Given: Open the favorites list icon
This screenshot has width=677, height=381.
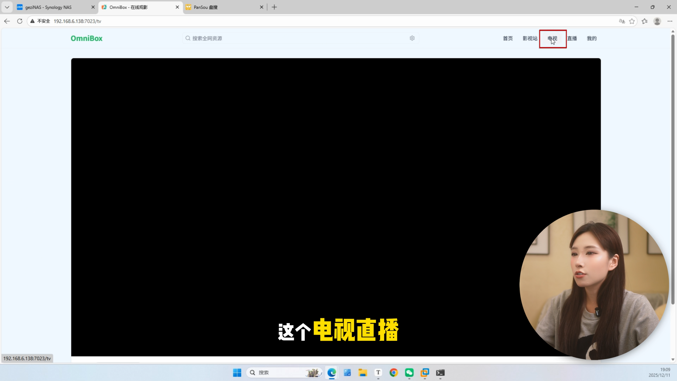Looking at the screenshot, I should click(645, 21).
